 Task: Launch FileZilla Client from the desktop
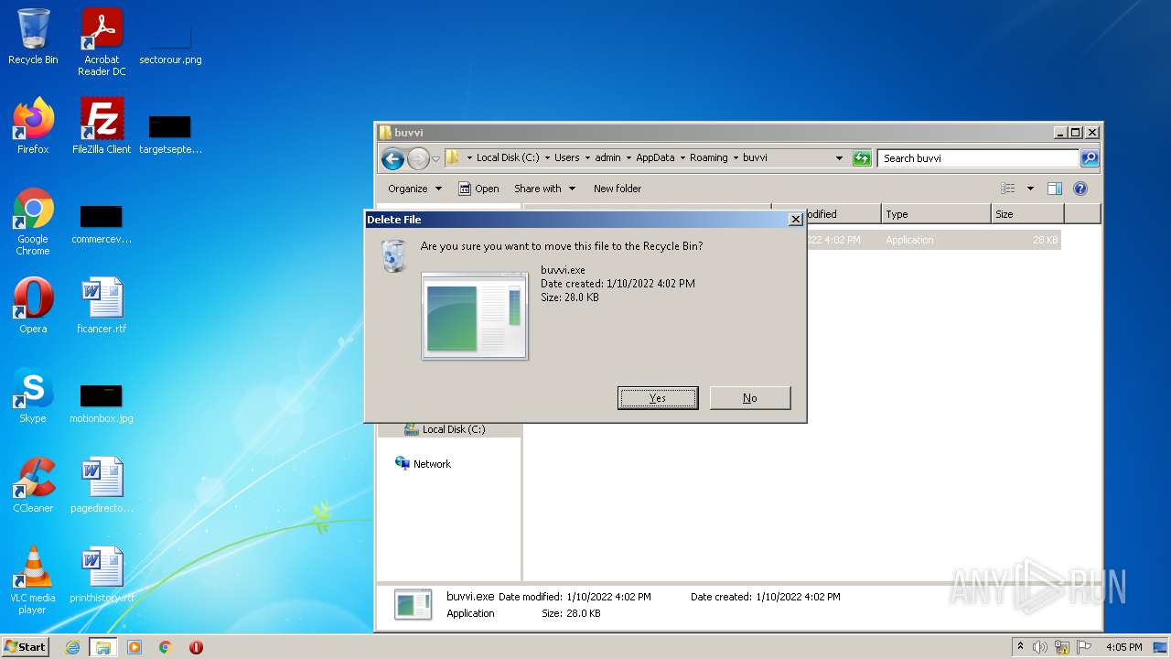(x=102, y=125)
